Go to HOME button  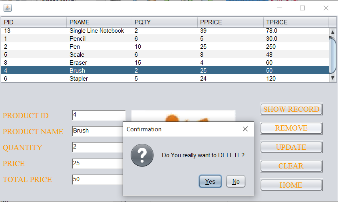291,185
